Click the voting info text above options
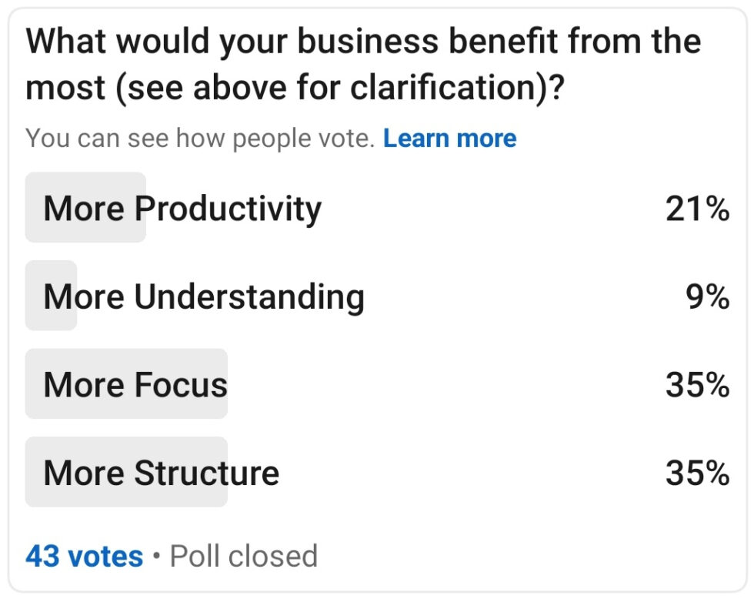Viewport: 754px width, 599px height. (200, 139)
